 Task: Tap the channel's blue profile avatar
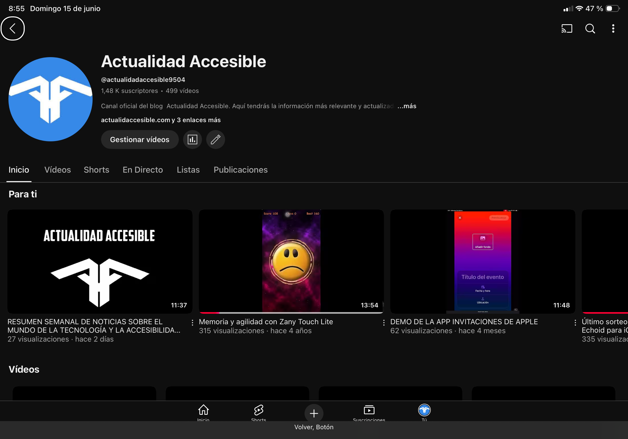[x=50, y=99]
